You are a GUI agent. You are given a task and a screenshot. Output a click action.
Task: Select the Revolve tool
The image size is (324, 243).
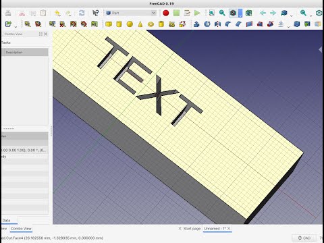point(207,24)
